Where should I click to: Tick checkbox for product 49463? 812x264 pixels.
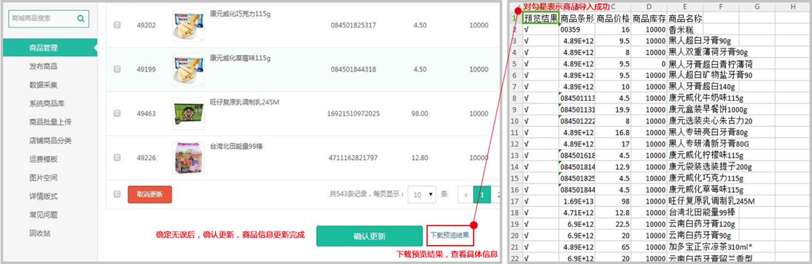point(117,113)
